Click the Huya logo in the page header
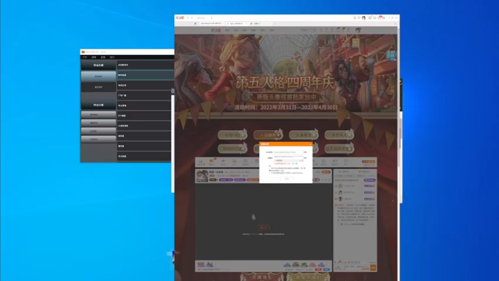The image size is (499, 281). point(216,30)
